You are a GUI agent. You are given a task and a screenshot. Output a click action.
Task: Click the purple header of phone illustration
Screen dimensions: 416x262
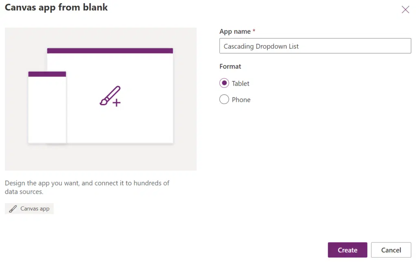pyautogui.click(x=47, y=74)
